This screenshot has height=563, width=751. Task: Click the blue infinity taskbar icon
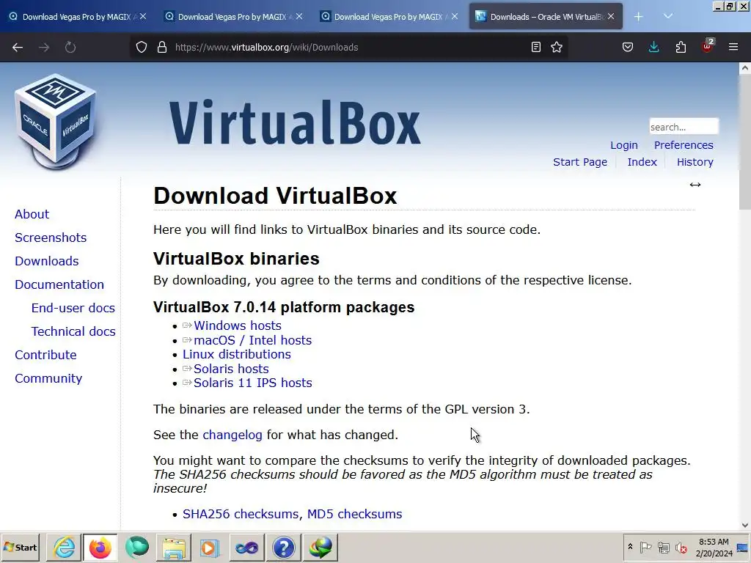click(246, 547)
